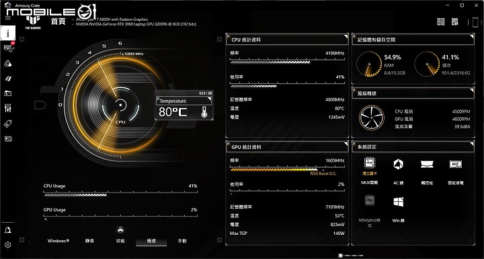Click the mobile phone connect icon
Viewport: 484px width, 259px height.
pos(475,22)
